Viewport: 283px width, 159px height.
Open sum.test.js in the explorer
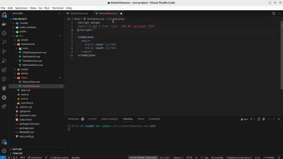[27, 103]
